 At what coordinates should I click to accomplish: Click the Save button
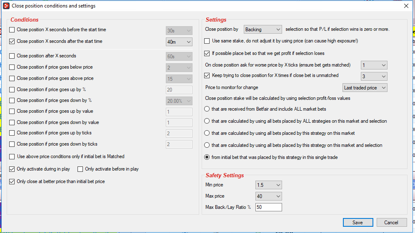pyautogui.click(x=358, y=223)
